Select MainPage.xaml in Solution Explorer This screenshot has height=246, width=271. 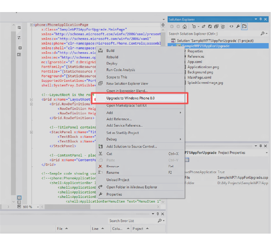tap(199, 77)
